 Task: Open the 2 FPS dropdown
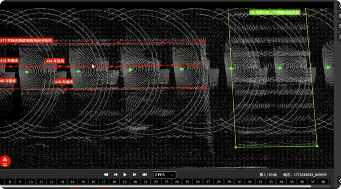(164, 175)
